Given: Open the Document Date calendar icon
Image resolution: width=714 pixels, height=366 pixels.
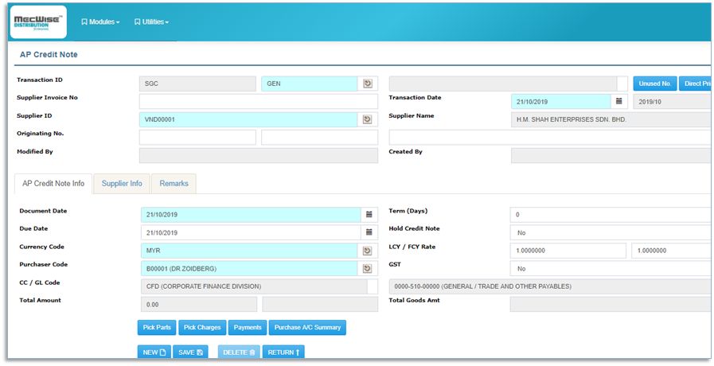Looking at the screenshot, I should click(x=368, y=215).
